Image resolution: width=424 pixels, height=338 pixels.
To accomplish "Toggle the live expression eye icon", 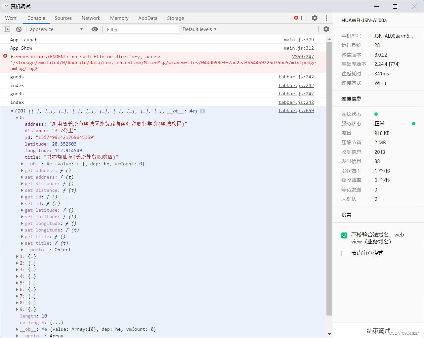I will click(x=95, y=29).
